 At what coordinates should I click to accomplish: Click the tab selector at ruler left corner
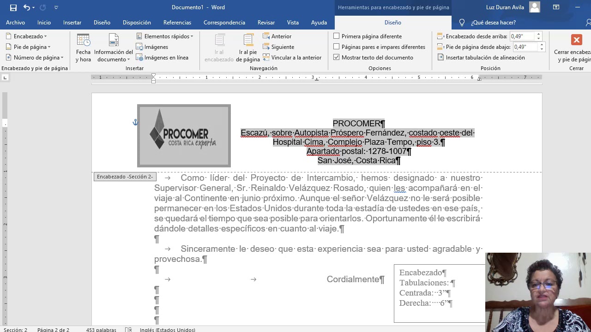pyautogui.click(x=5, y=77)
